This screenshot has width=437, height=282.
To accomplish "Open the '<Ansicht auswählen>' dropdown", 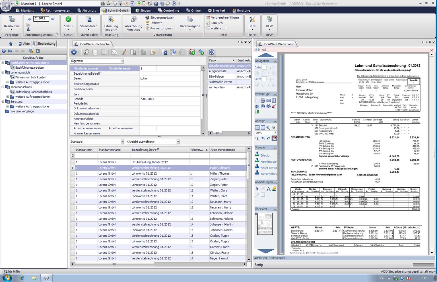I will (x=178, y=142).
